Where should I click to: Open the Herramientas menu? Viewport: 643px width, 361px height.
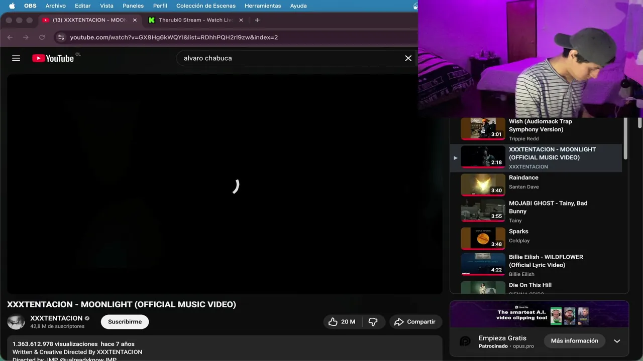point(263,6)
